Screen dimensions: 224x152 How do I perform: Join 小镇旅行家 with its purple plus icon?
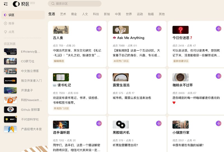[x=218, y=123]
